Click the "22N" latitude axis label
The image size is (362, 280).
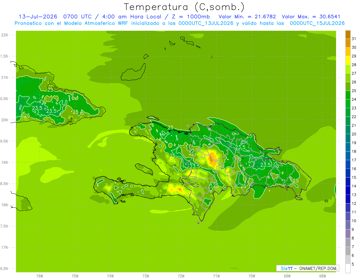[5, 35]
